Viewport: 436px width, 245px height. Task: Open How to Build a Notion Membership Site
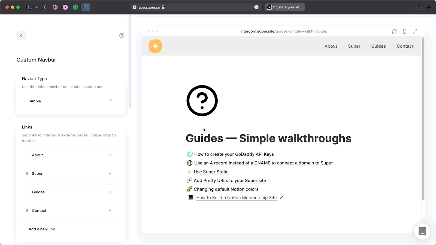237,198
